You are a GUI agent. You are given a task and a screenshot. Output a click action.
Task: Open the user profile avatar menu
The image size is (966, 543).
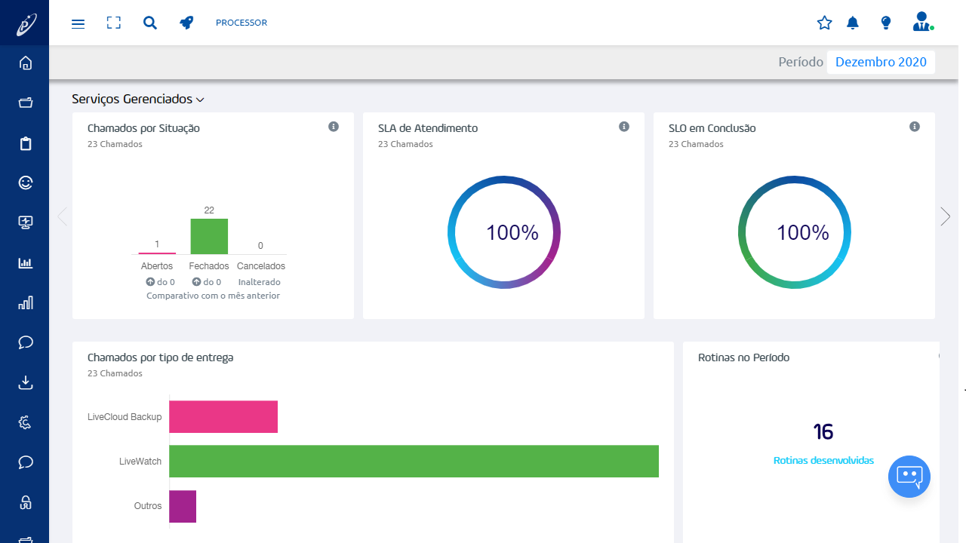click(922, 21)
